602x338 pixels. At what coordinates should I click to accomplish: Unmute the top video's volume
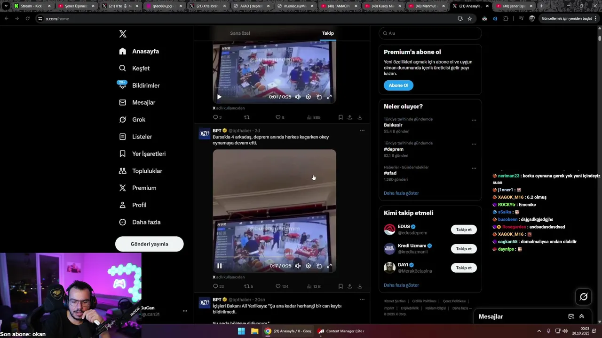tap(298, 97)
